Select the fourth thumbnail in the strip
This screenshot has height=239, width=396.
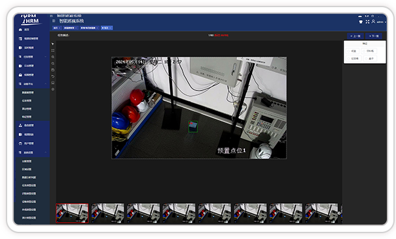[179, 213]
